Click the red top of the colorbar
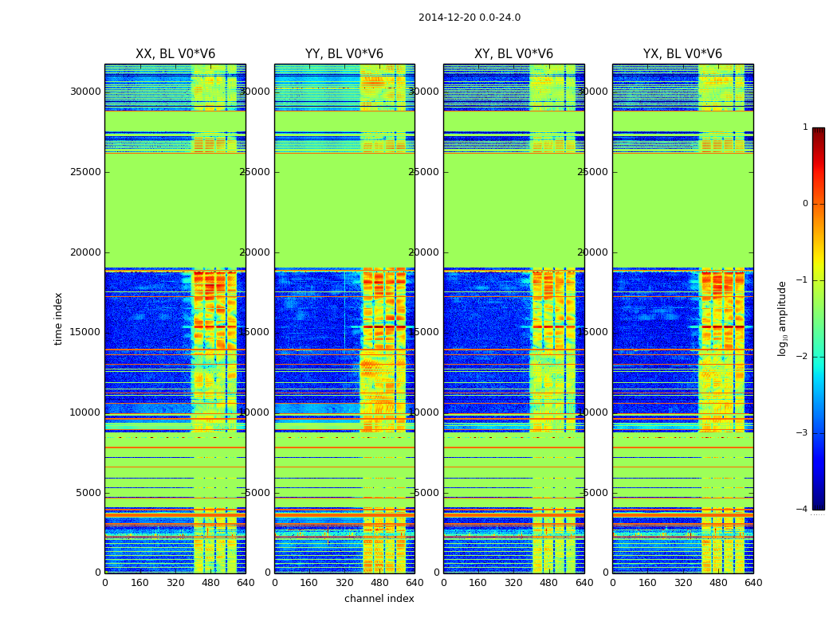 pyautogui.click(x=819, y=133)
